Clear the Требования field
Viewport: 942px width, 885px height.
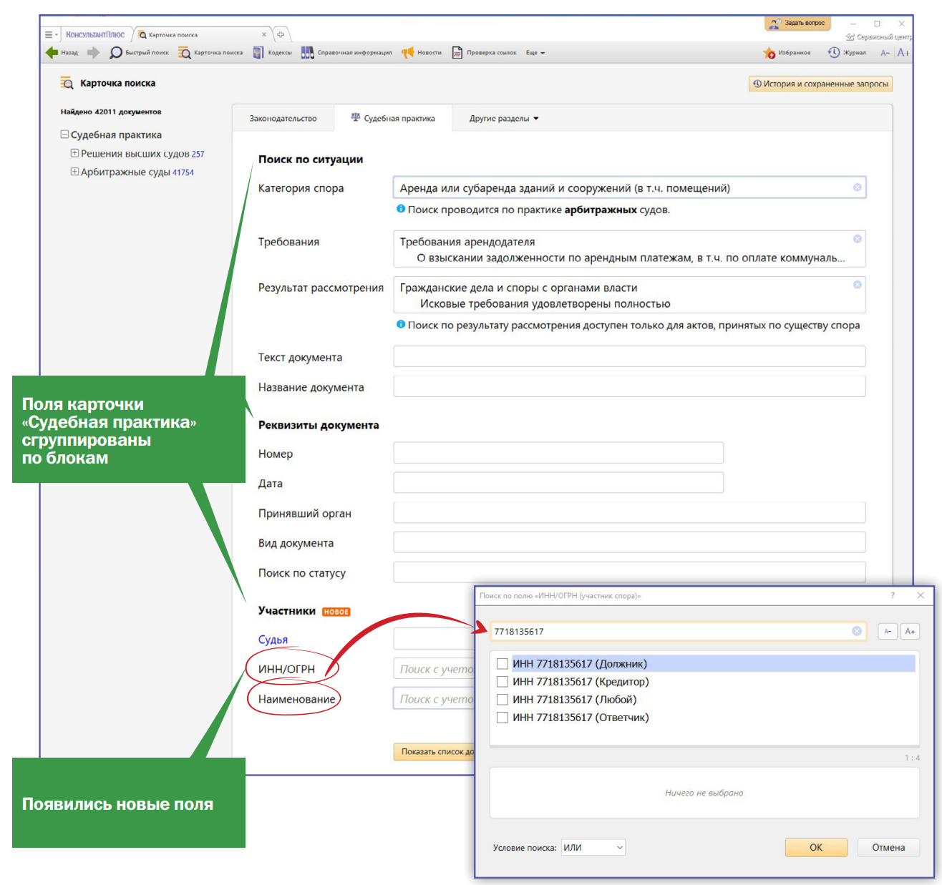(857, 238)
